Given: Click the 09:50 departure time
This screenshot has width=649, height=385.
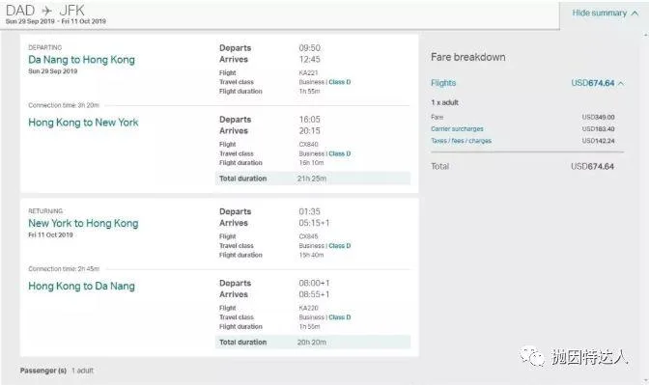Looking at the screenshot, I should click(310, 48).
